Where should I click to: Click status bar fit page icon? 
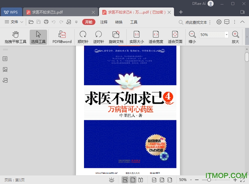162,180
